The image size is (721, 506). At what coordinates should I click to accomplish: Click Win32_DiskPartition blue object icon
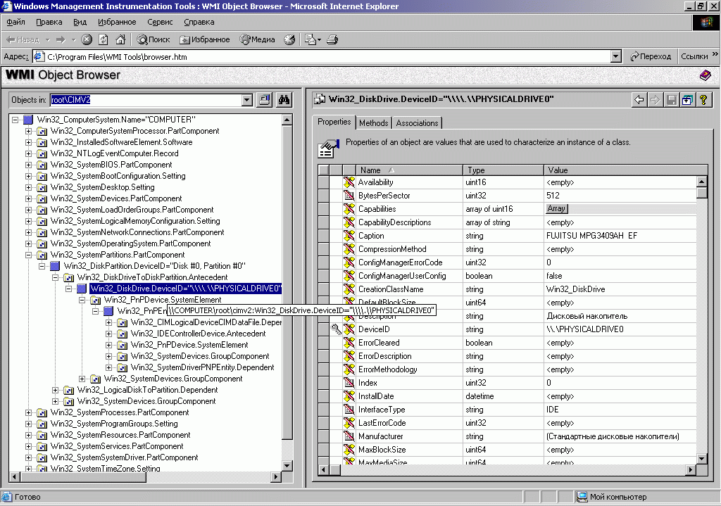click(x=55, y=266)
